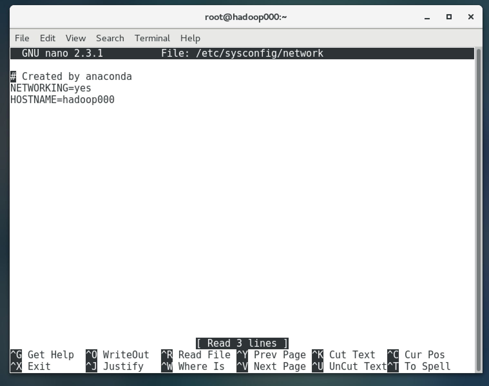Click the ^T To Spell shortcut

(x=419, y=366)
